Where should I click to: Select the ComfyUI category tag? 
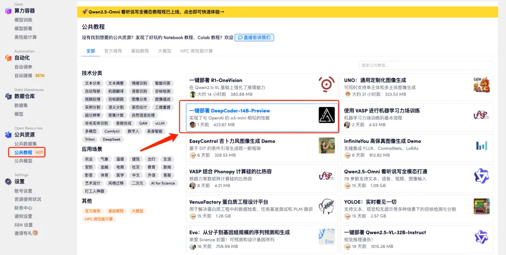pyautogui.click(x=112, y=131)
